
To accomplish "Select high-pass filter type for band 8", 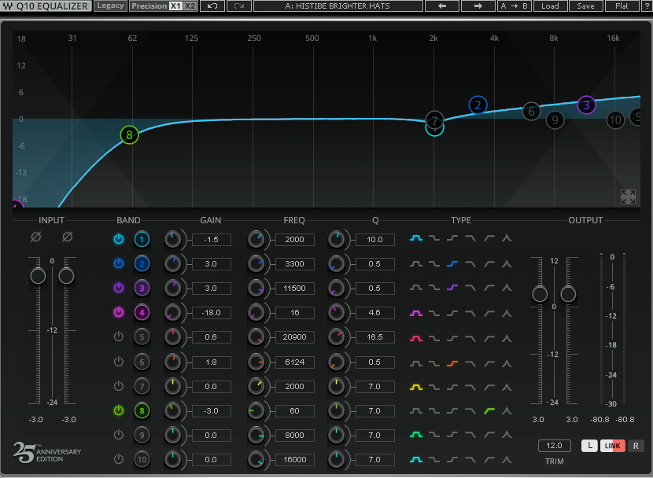I will [489, 411].
